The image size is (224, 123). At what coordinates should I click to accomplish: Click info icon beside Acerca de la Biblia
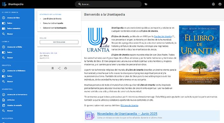click(x=4, y=47)
